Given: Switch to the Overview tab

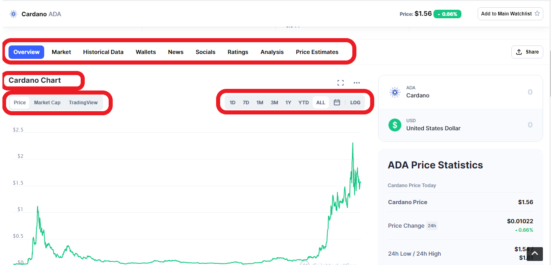Looking at the screenshot, I should point(26,52).
